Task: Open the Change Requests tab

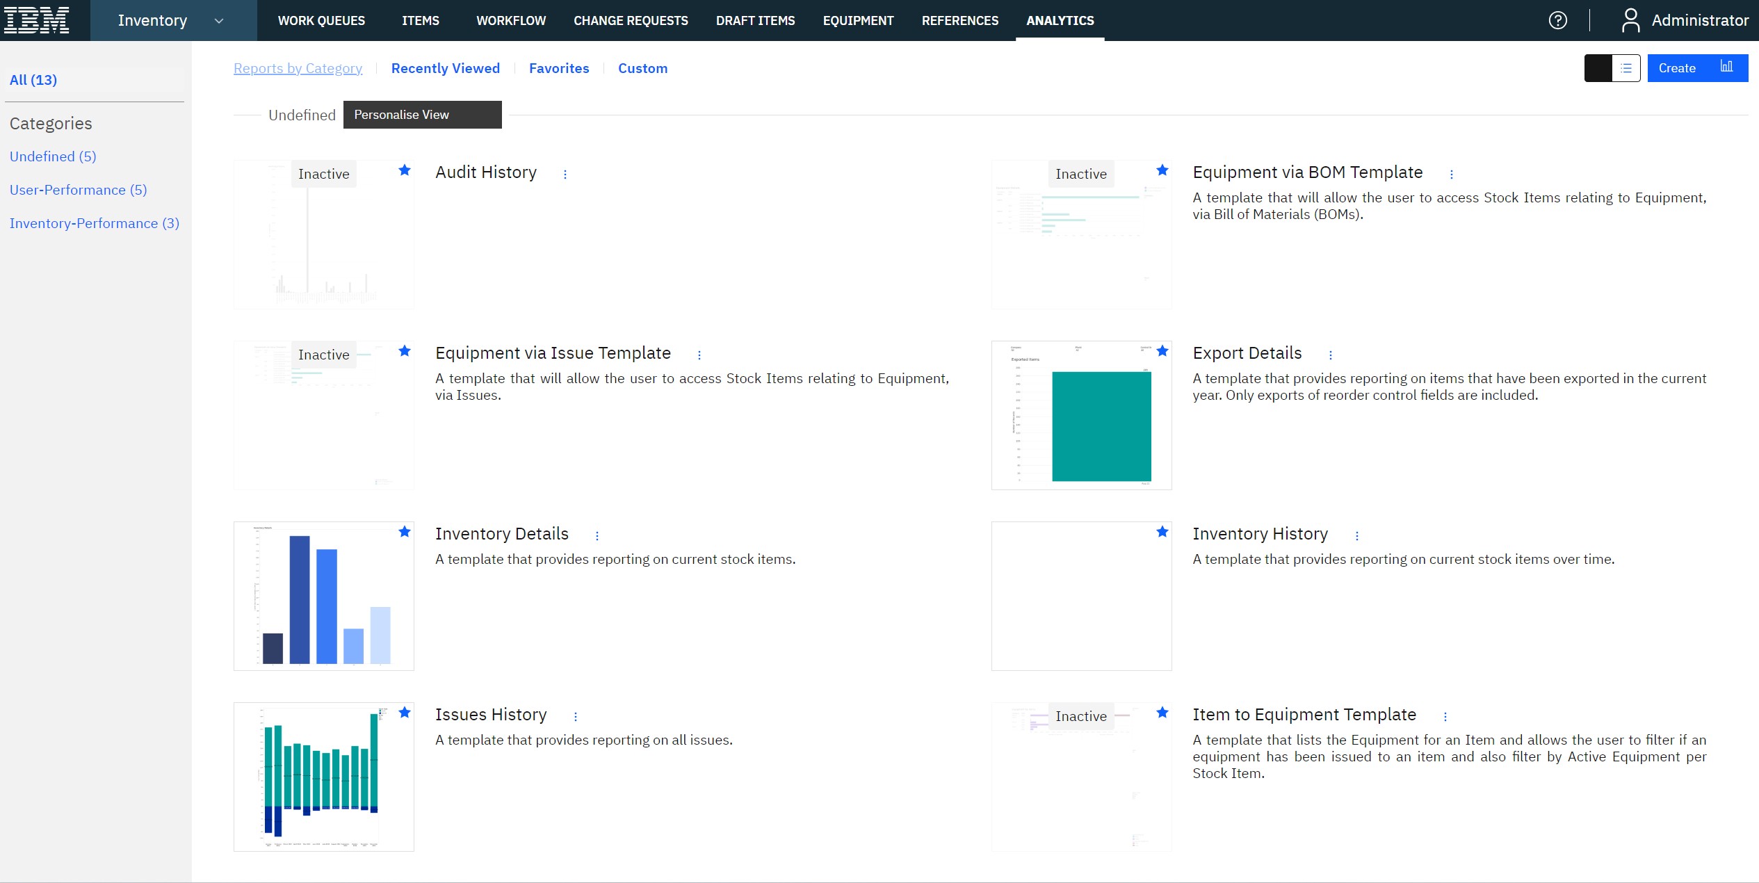Action: click(x=631, y=21)
